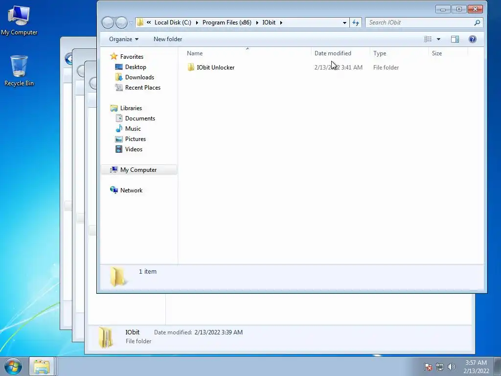
Task: Click the network tray icon
Action: pyautogui.click(x=440, y=367)
